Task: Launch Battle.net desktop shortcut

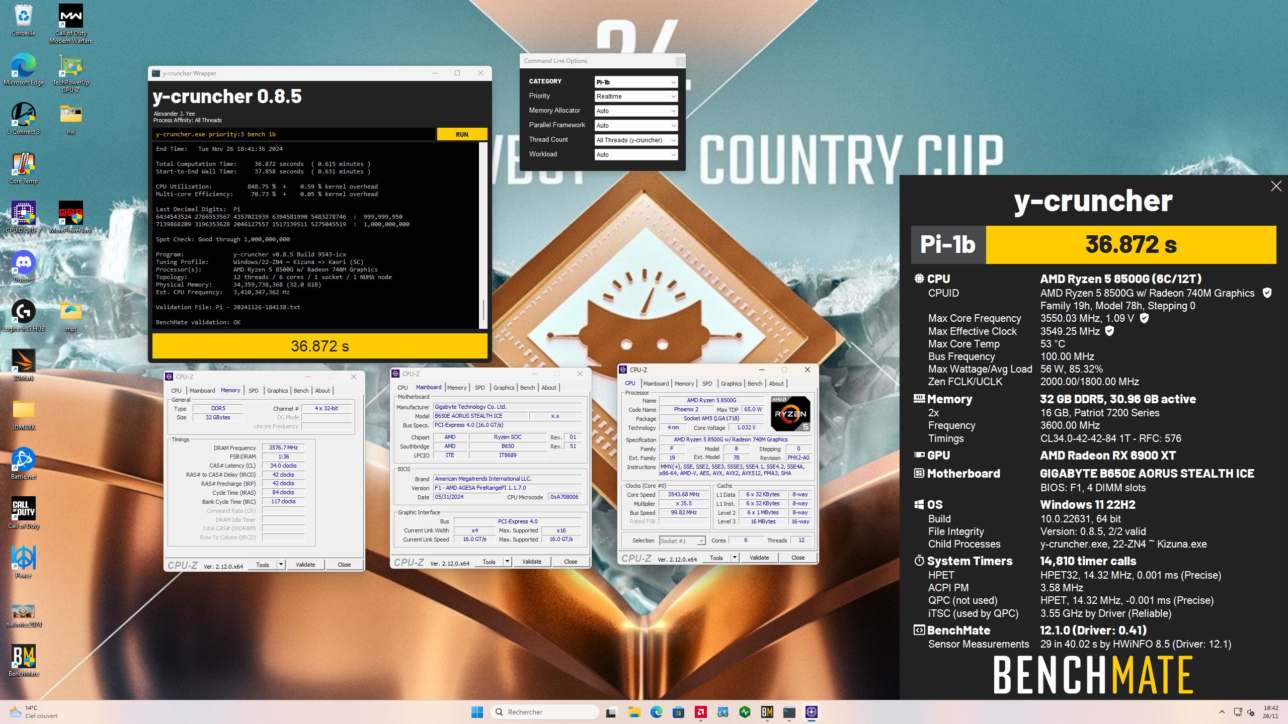Action: click(x=23, y=464)
